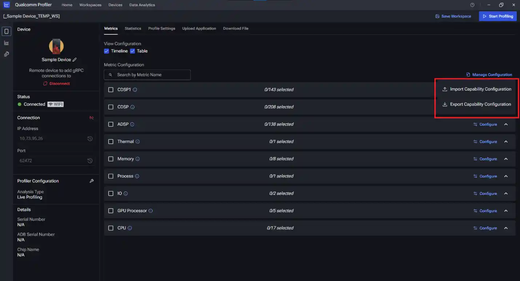520x281 pixels.
Task: Open the analytics chart icon in the left sidebar
Action: (x=6, y=42)
